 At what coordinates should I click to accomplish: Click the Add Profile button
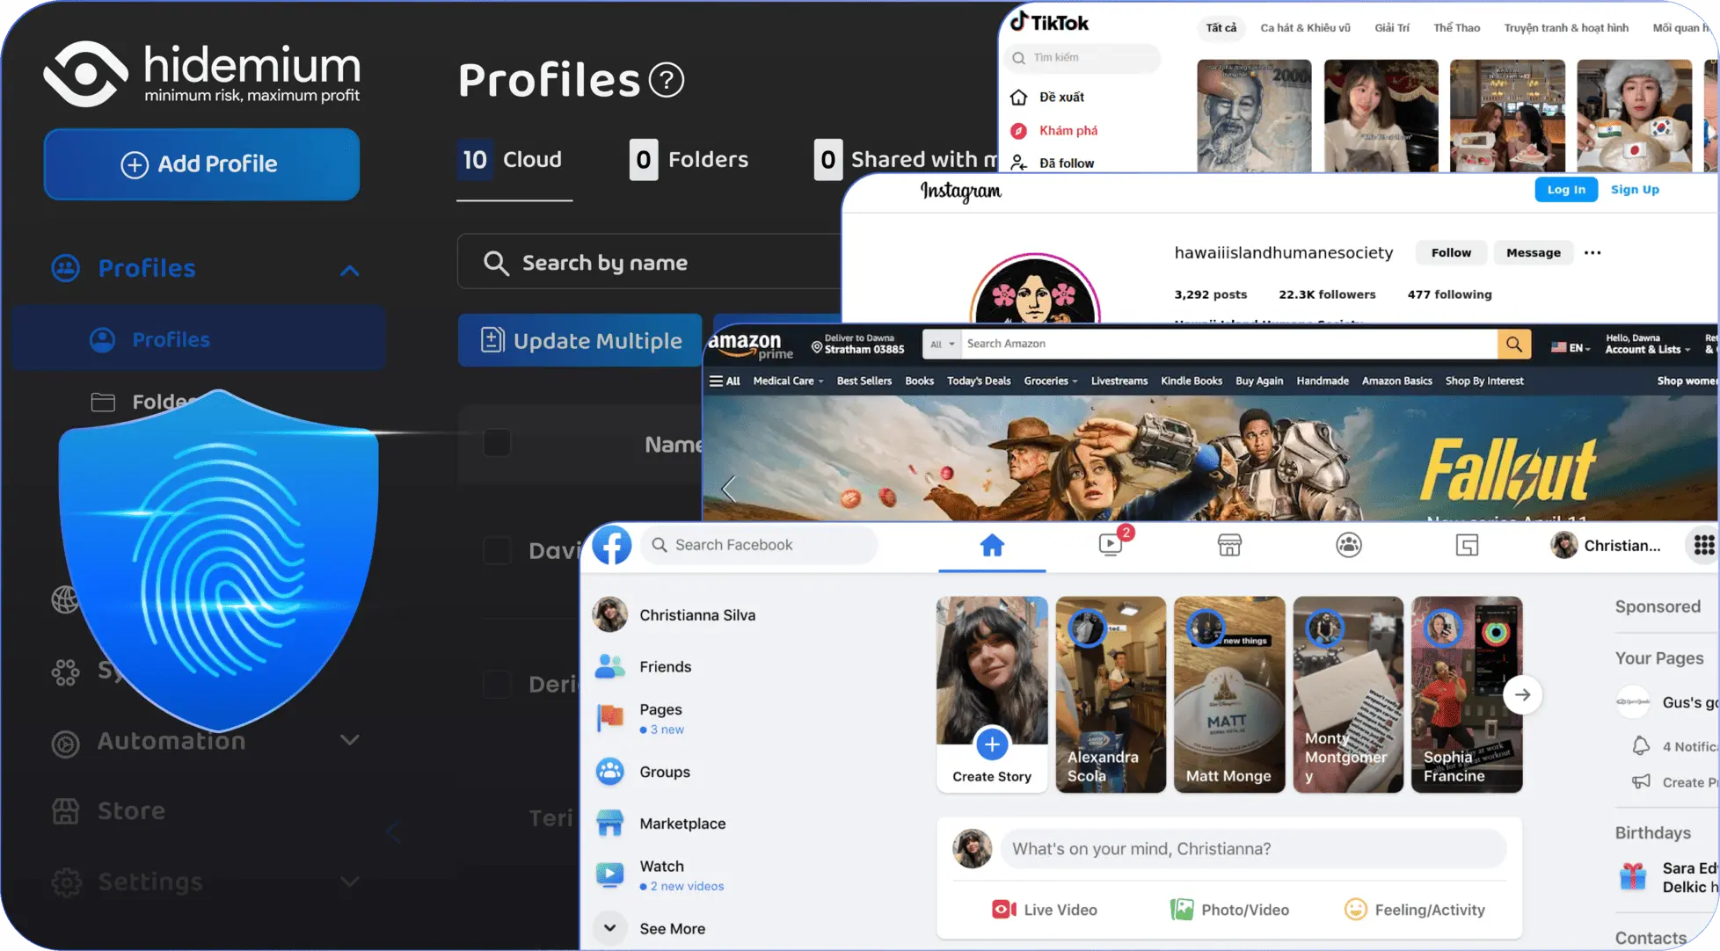(x=201, y=164)
